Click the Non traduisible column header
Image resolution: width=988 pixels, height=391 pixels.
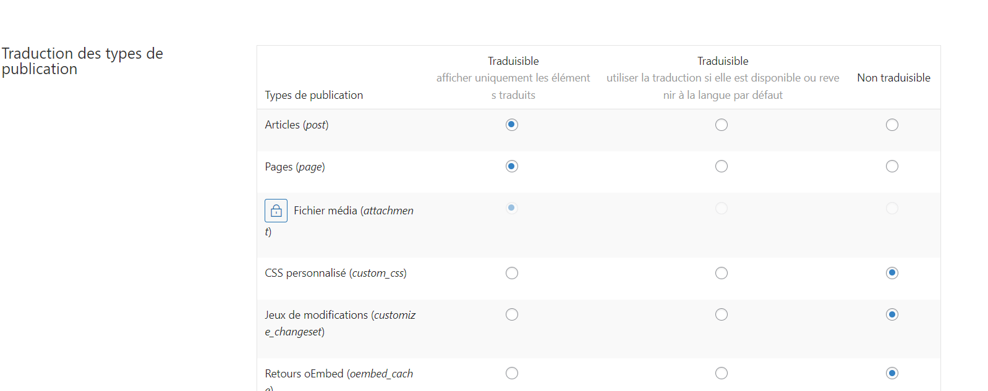tap(893, 78)
